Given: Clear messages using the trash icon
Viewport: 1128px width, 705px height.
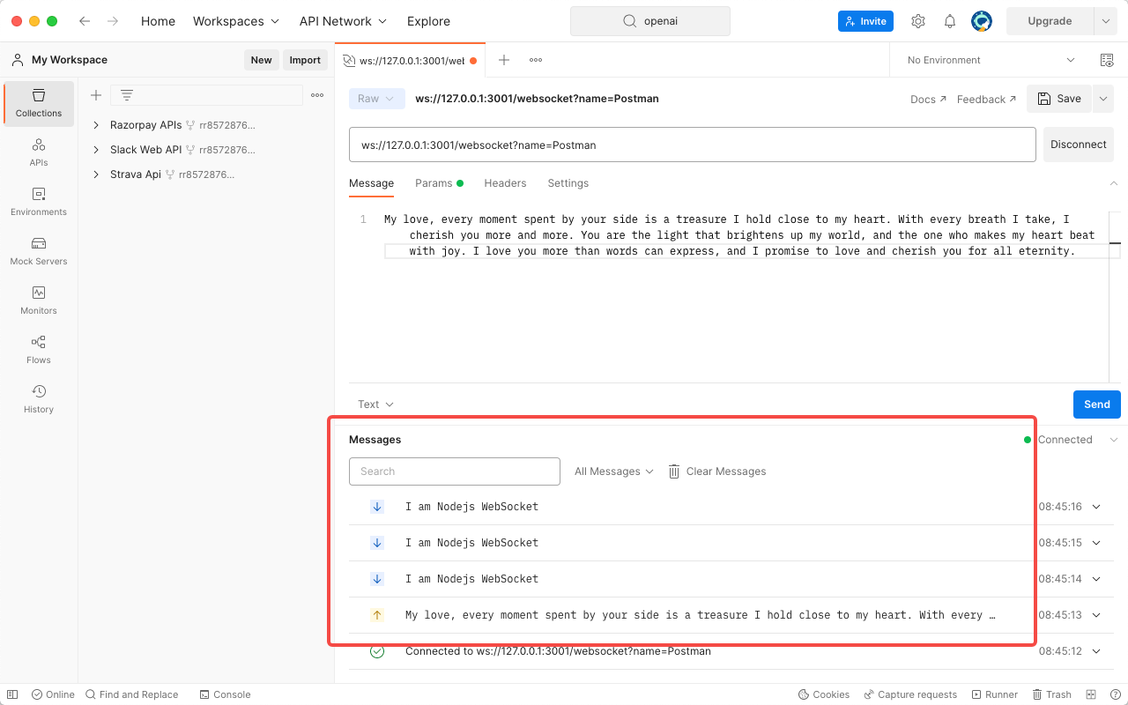Looking at the screenshot, I should (673, 471).
